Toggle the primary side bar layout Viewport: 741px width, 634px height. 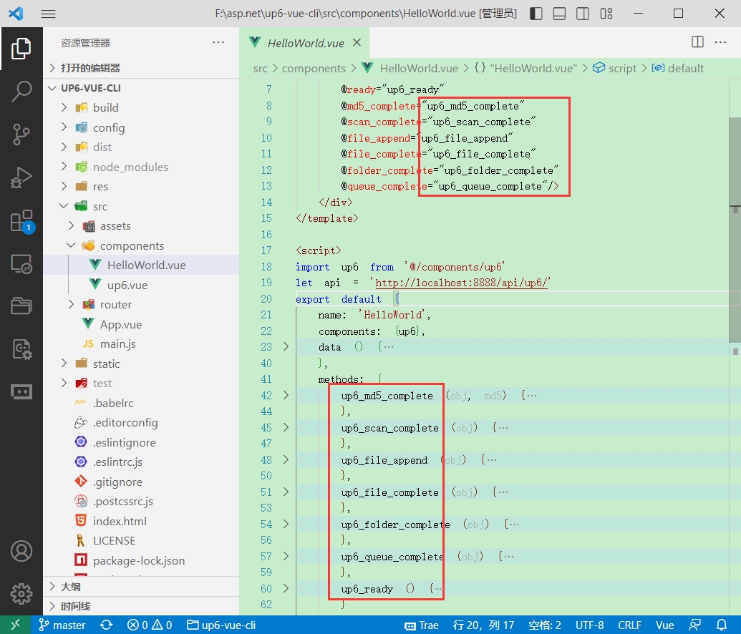click(x=536, y=14)
